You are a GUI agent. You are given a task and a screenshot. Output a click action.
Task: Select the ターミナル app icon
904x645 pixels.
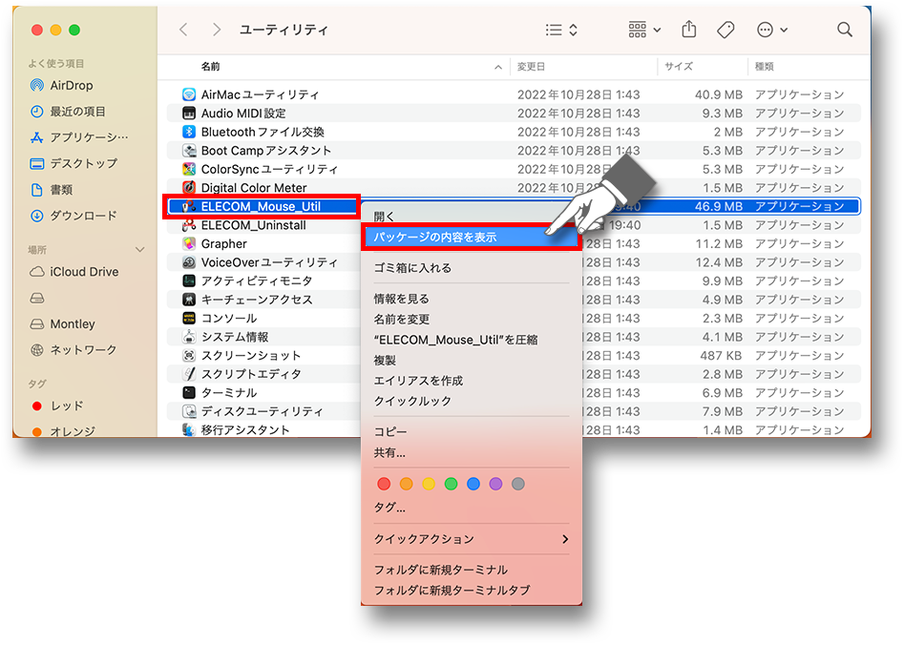pos(188,392)
